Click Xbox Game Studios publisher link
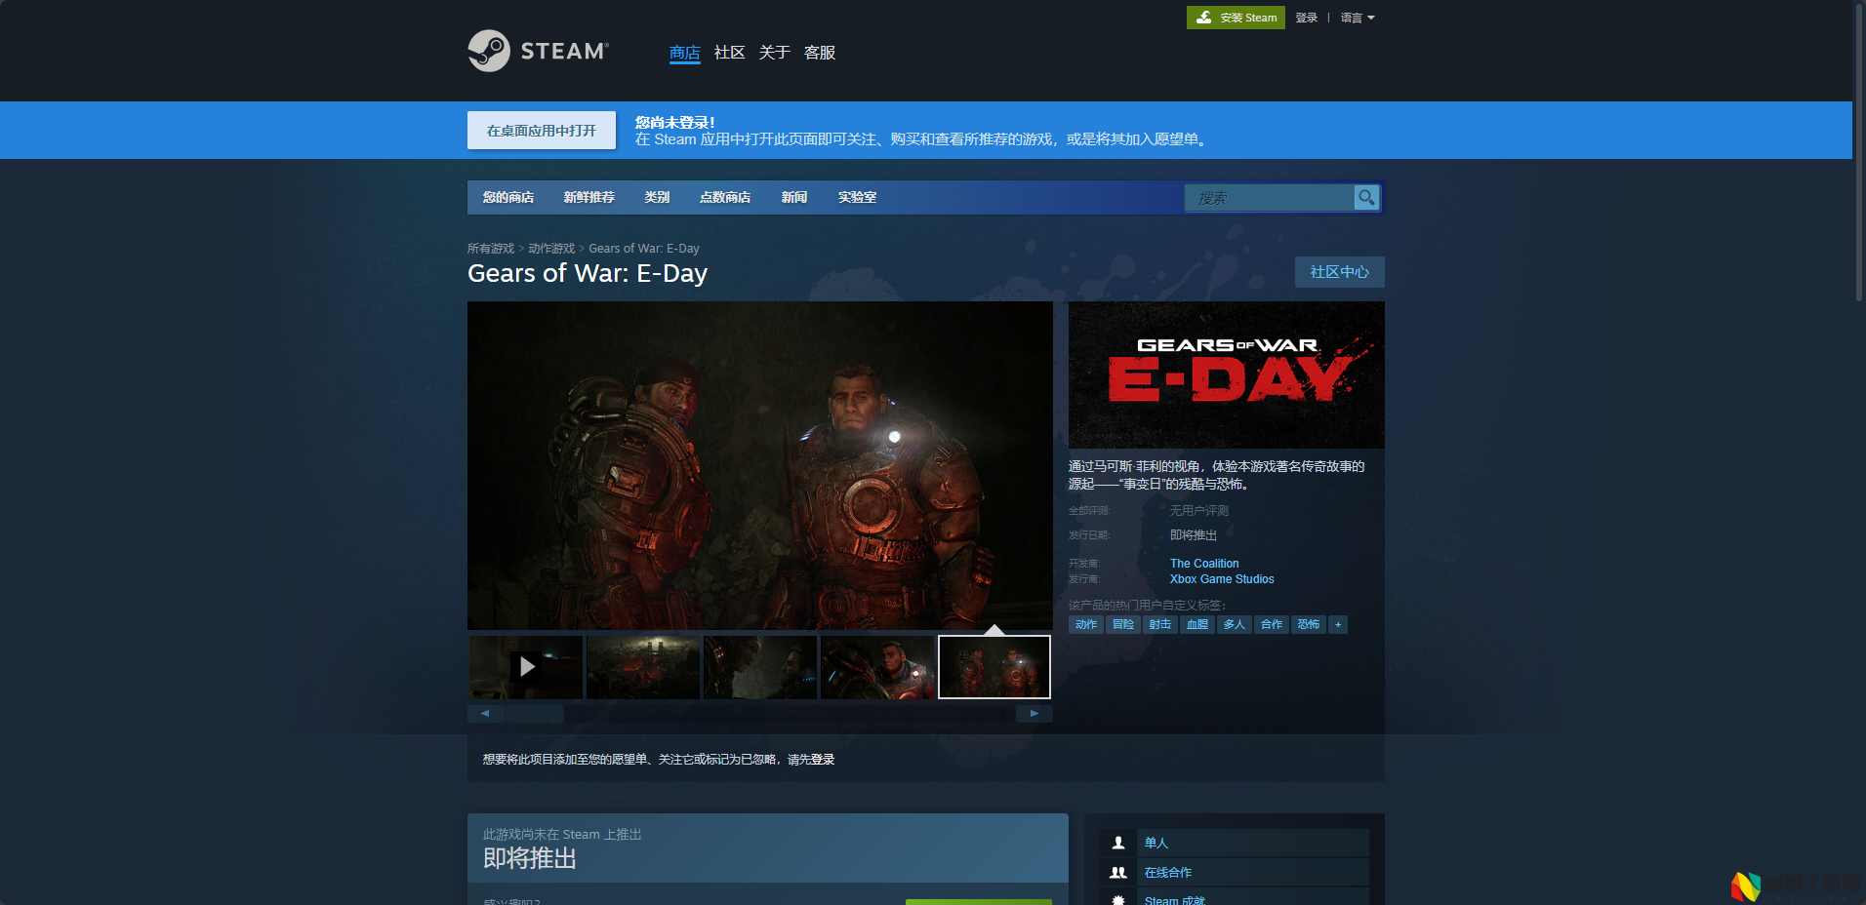The height and width of the screenshot is (905, 1866). click(1222, 579)
